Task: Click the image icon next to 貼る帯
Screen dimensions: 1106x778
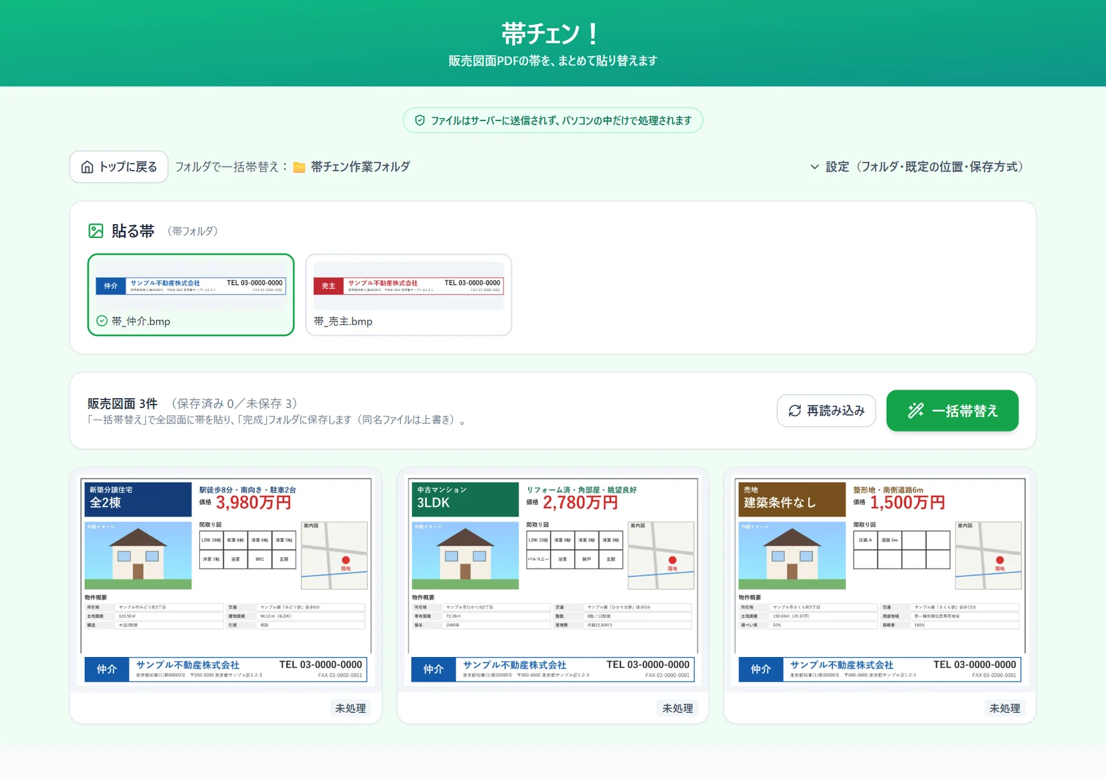Action: 96,231
